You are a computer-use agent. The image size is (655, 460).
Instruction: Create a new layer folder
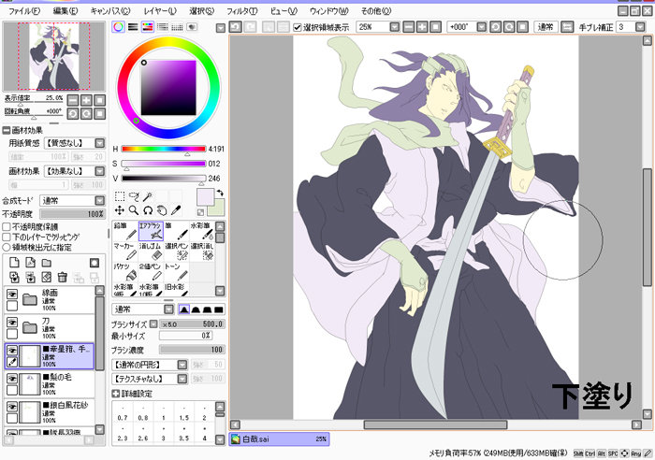(46, 264)
